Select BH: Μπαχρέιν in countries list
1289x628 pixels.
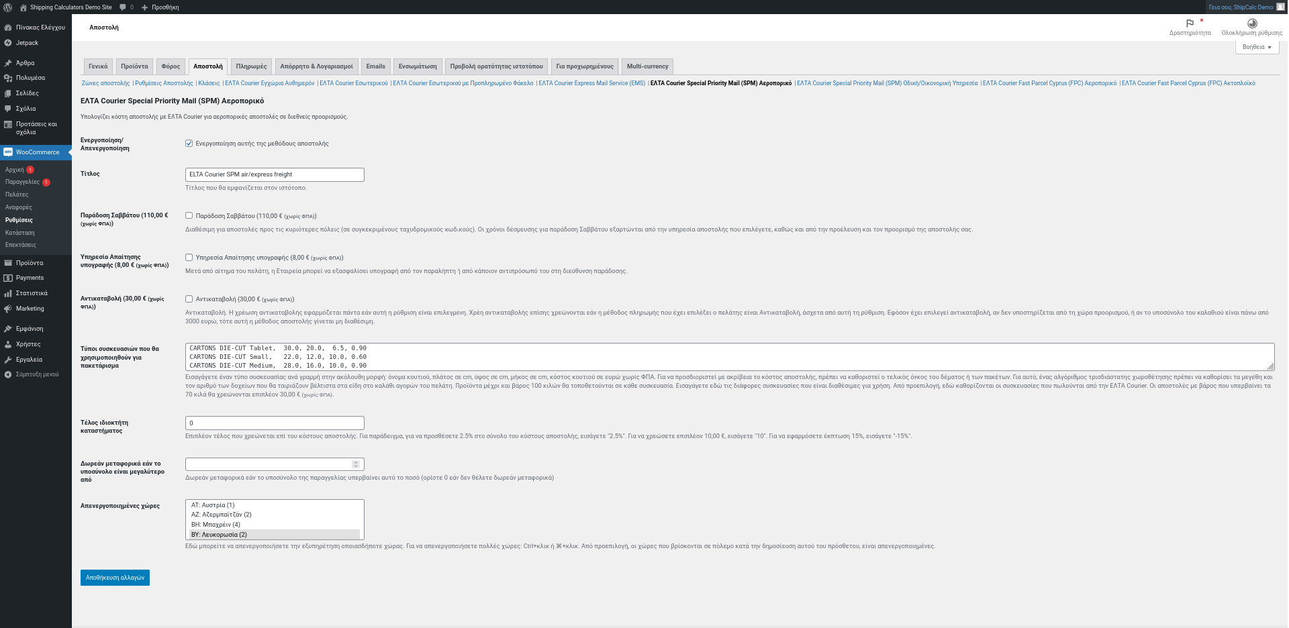point(274,525)
